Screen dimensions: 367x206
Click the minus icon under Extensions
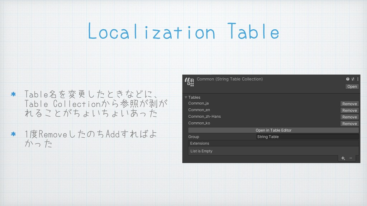pos(351,158)
